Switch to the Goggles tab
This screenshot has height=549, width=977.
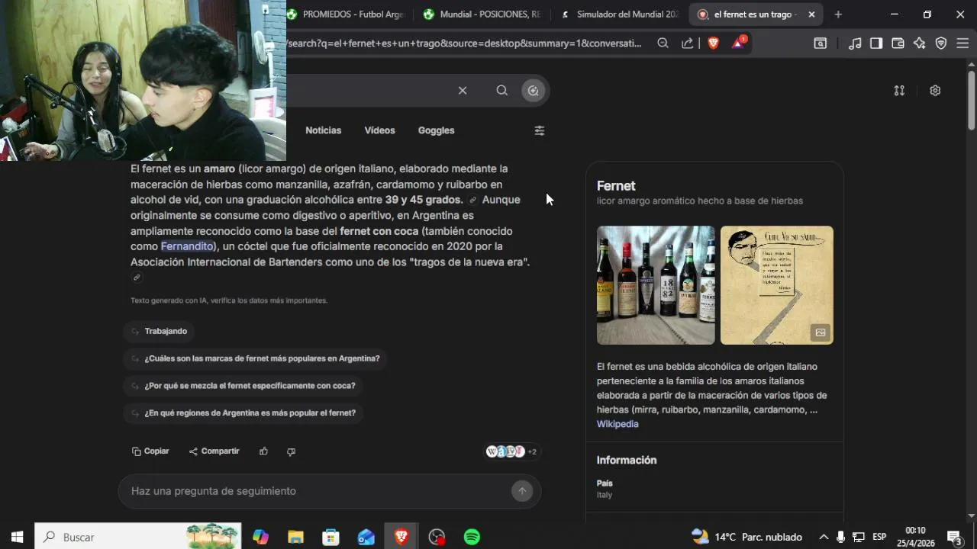pyautogui.click(x=437, y=130)
